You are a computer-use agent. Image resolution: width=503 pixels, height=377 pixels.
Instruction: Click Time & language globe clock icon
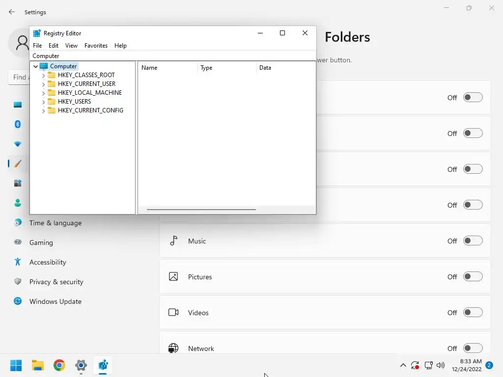point(18,222)
